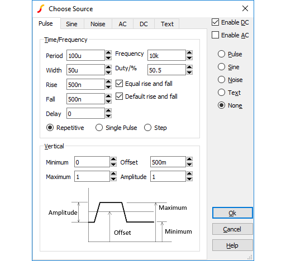
Task: Switch to the Noise tab
Action: tap(98, 24)
